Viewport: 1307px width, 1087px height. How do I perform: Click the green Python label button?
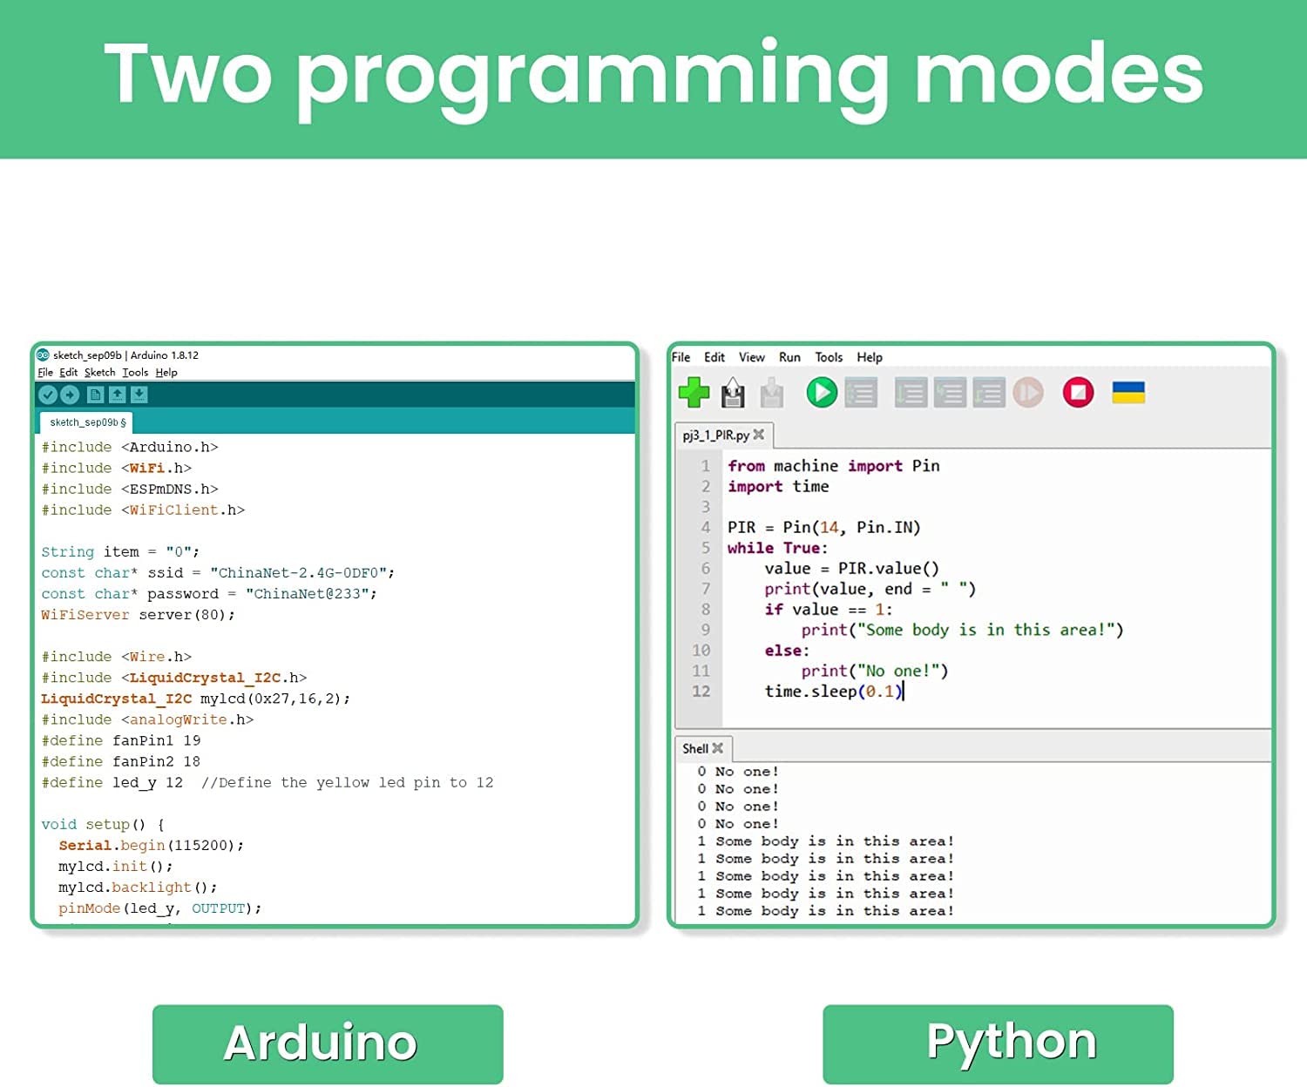coord(998,1043)
